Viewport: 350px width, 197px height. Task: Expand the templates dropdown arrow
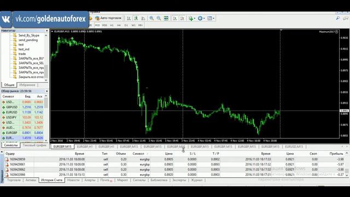coord(214,18)
